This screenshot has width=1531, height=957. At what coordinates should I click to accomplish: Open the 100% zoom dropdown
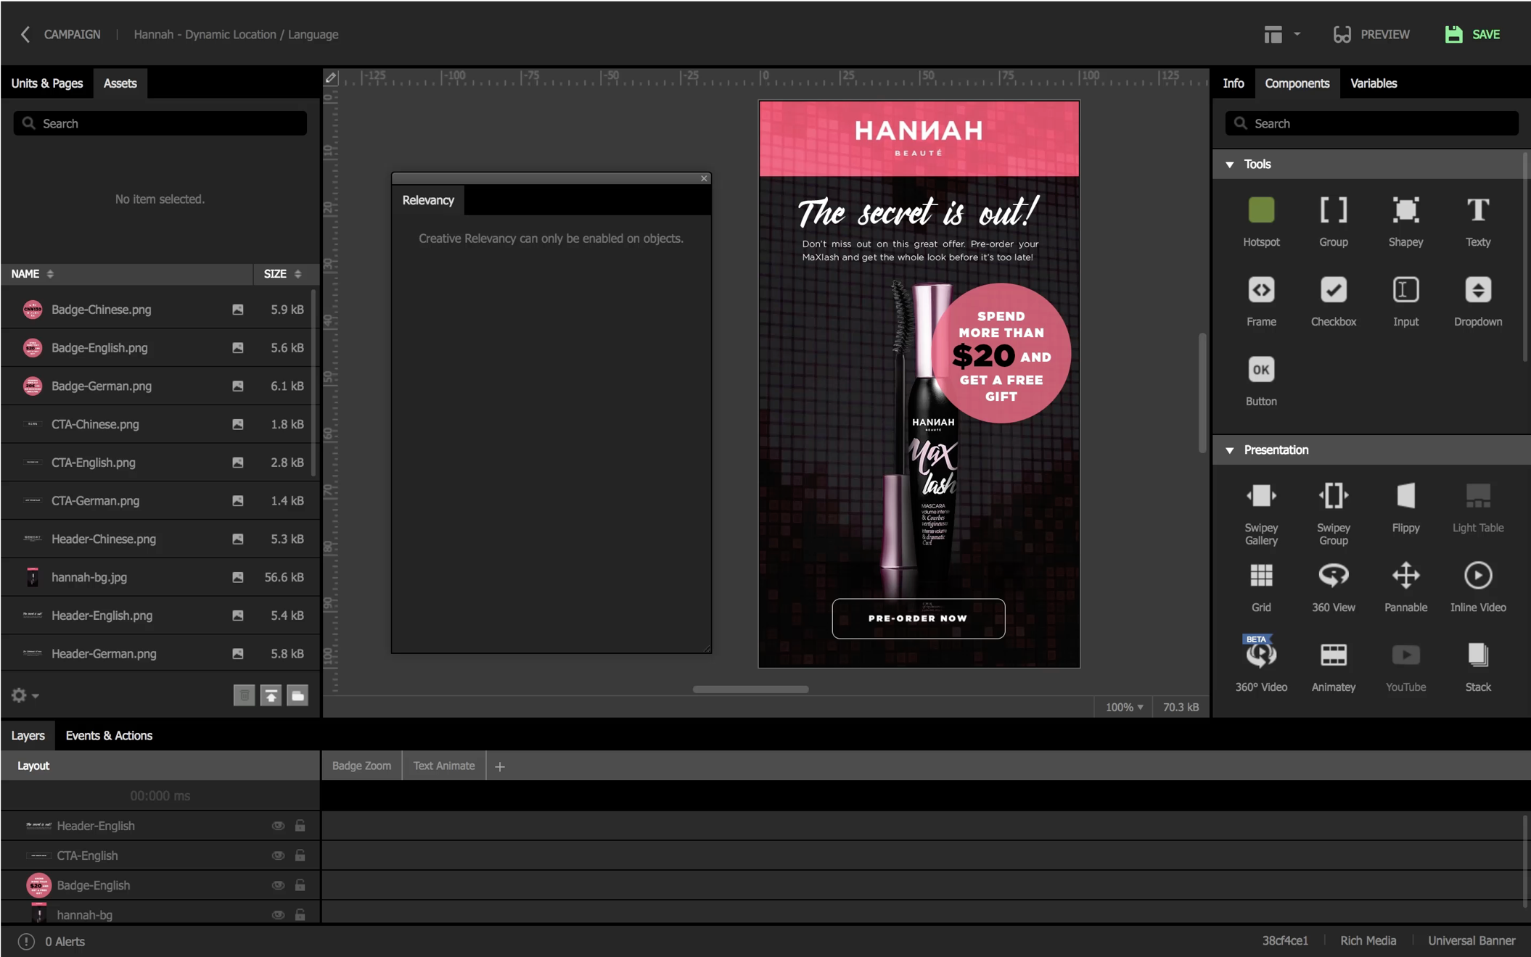(x=1124, y=707)
